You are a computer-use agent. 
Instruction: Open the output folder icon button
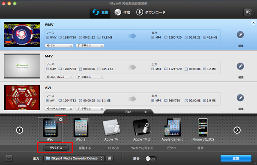point(110,159)
